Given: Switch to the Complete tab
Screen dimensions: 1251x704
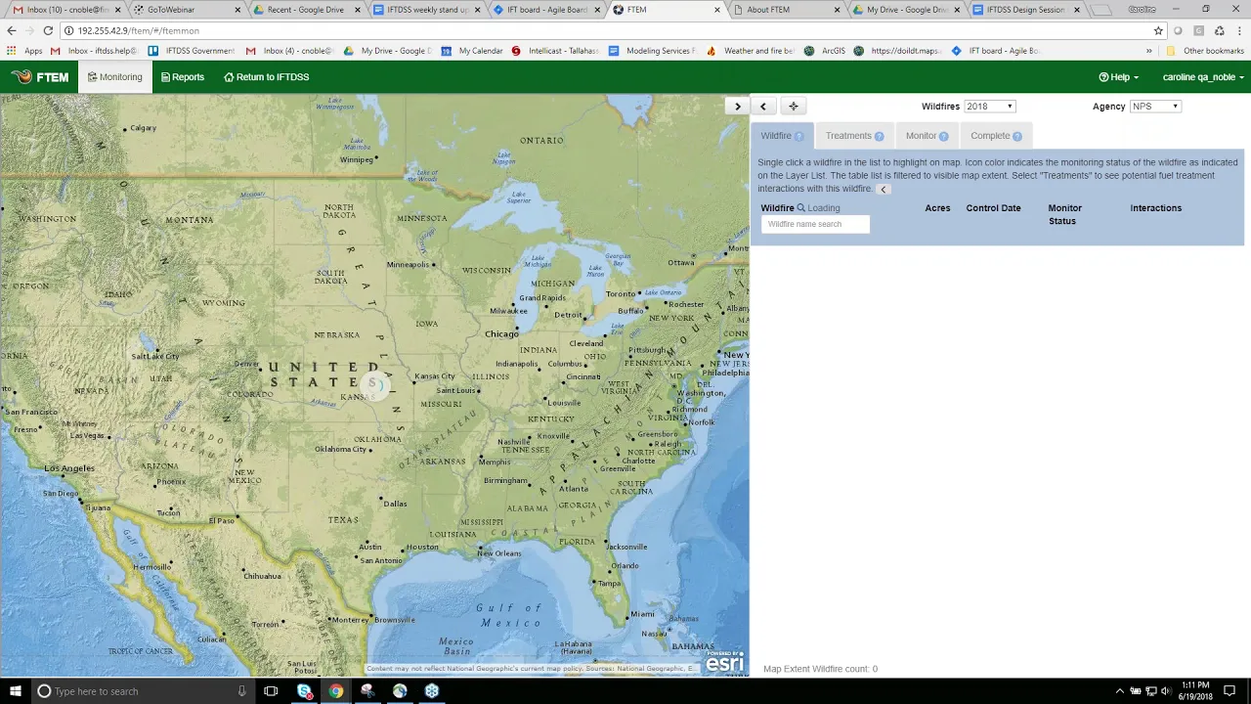Looking at the screenshot, I should 996,136.
